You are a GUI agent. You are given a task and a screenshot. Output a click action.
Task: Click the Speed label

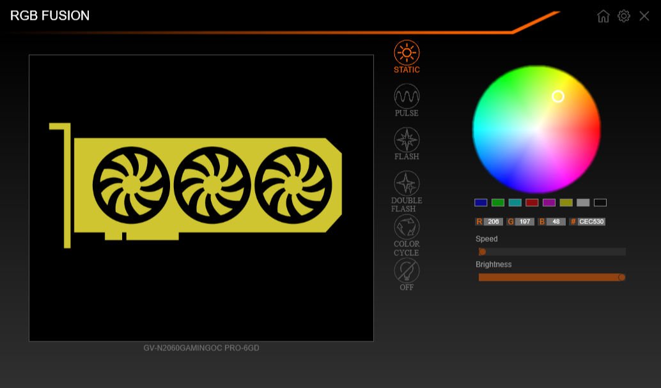[486, 239]
